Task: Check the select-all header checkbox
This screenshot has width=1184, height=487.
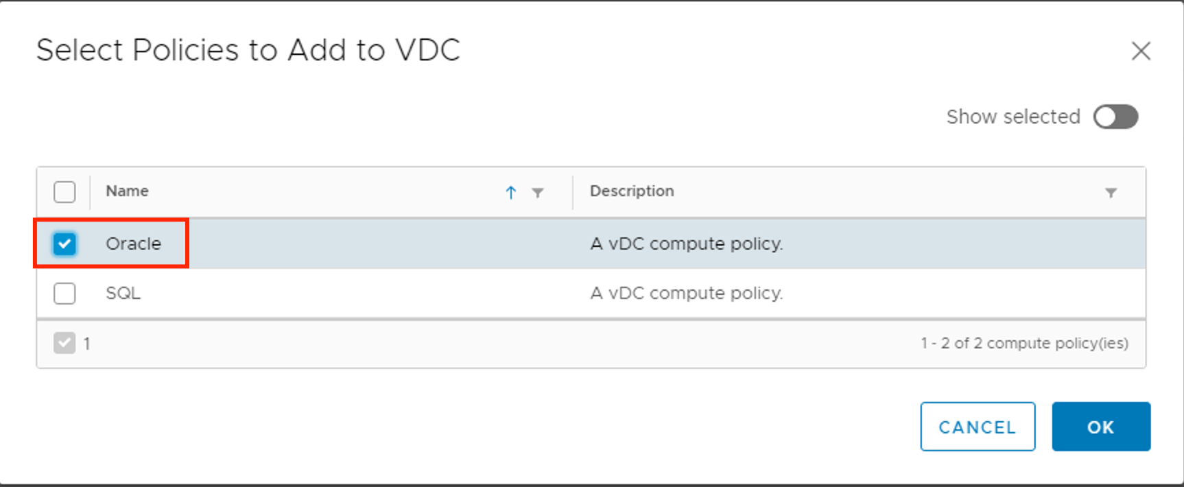Action: (64, 191)
